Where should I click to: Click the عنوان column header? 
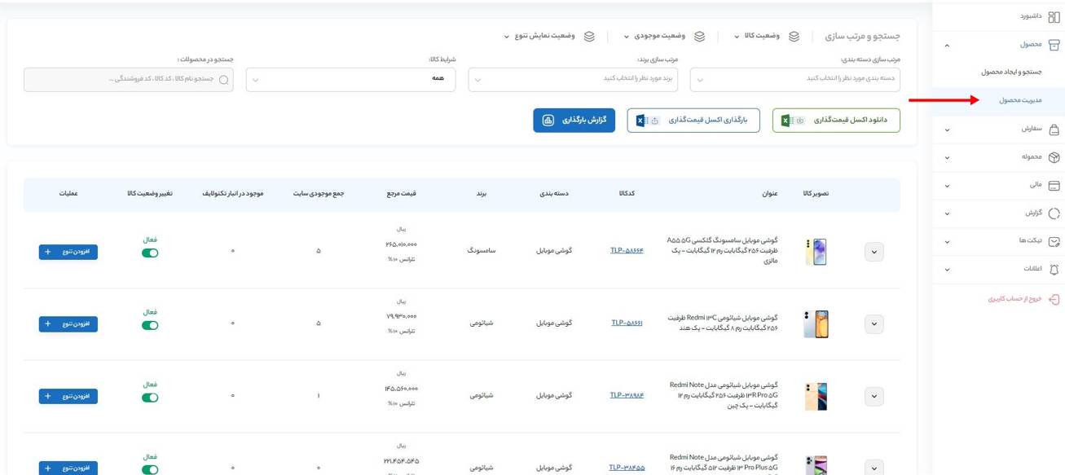pos(770,194)
